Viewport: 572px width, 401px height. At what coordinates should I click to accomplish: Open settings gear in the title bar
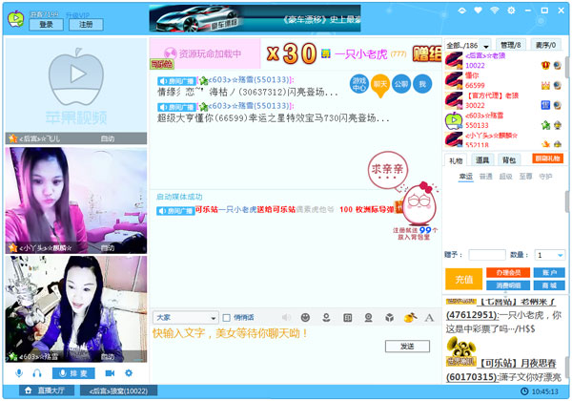[x=511, y=11]
